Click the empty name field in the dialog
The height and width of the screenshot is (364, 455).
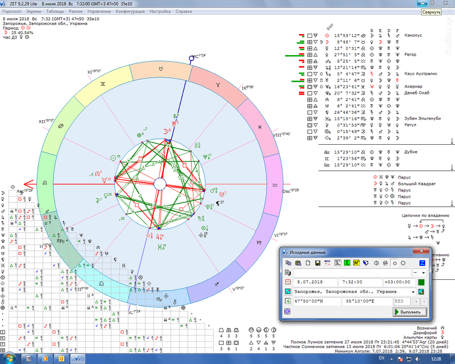click(352, 273)
